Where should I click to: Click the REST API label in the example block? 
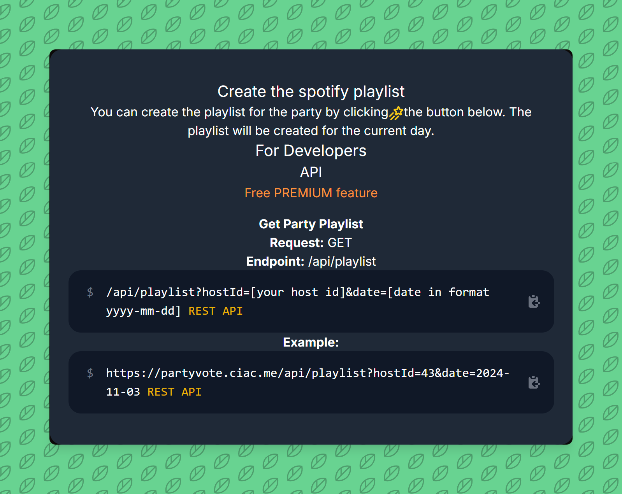coord(174,392)
